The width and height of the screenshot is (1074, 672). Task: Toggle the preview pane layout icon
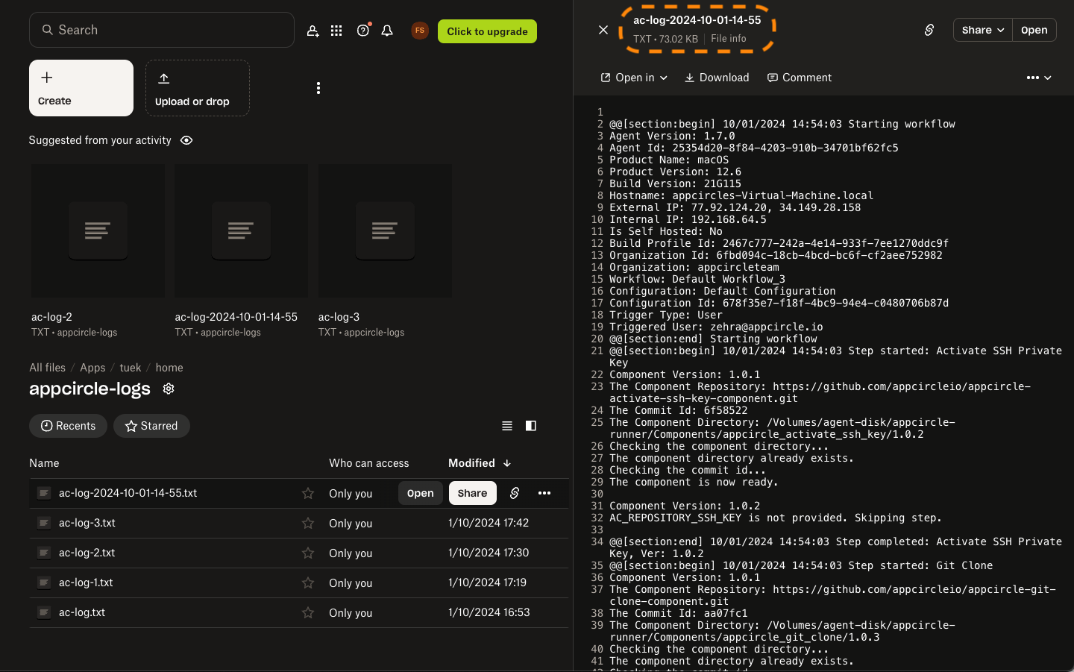(531, 426)
